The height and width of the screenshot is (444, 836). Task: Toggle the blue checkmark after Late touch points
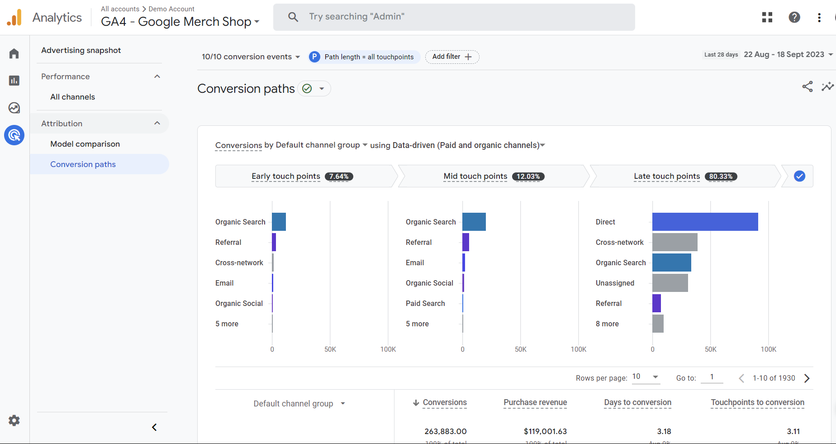[x=799, y=176]
